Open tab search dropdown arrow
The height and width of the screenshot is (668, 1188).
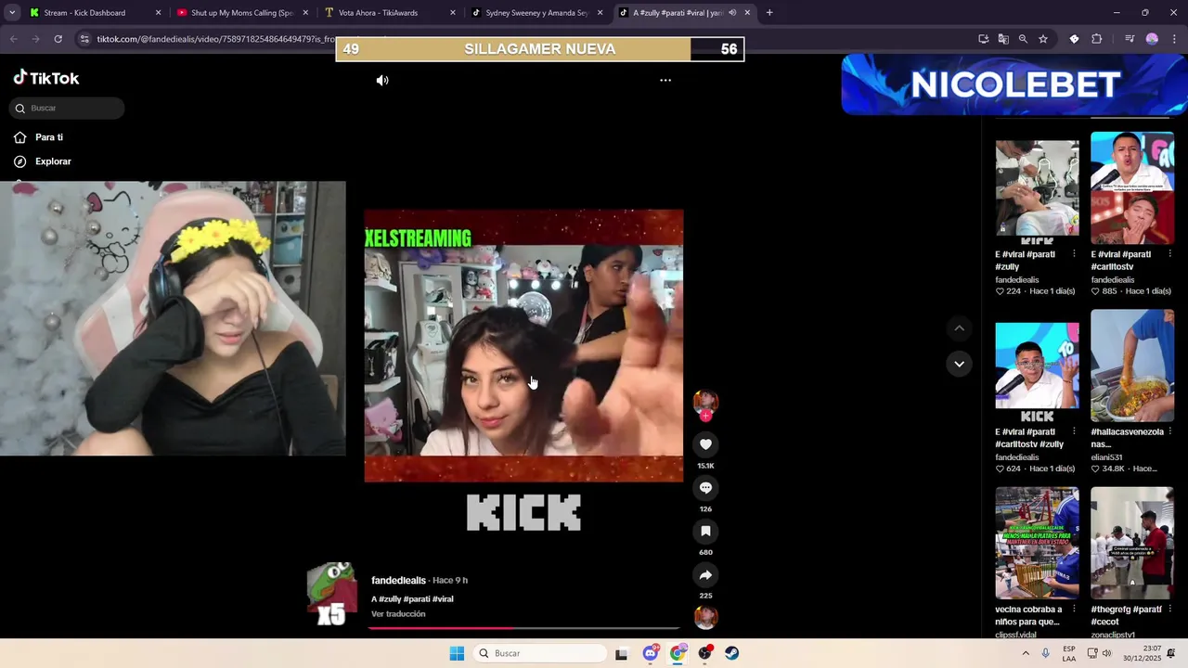pos(12,13)
